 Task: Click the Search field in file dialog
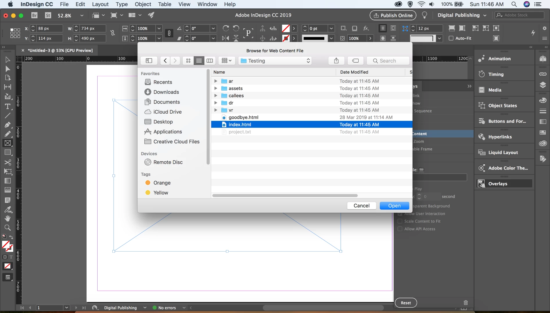point(388,61)
